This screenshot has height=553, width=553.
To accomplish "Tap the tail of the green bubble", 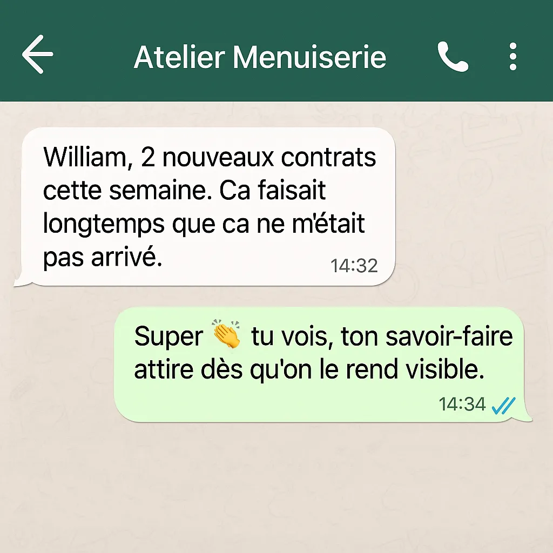I will point(527,416).
